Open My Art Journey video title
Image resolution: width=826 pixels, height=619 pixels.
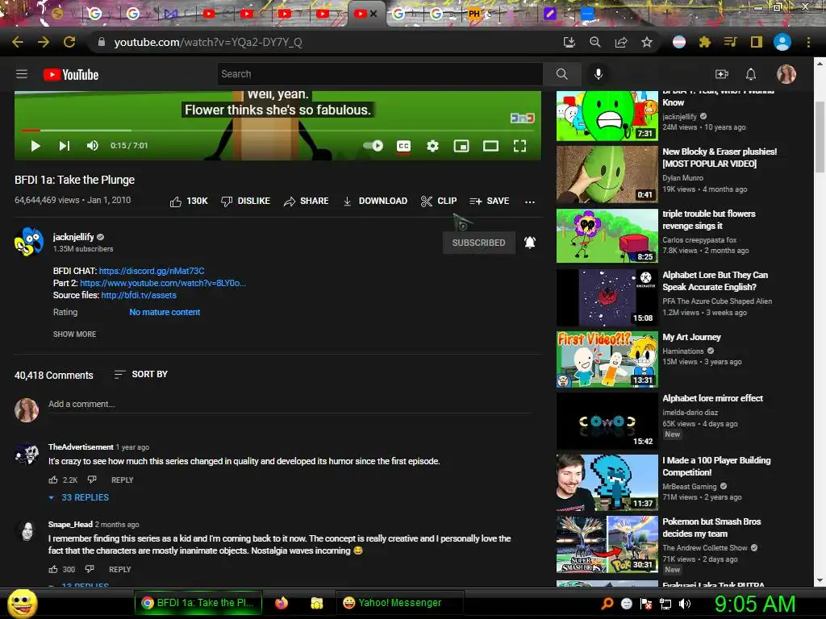click(691, 337)
